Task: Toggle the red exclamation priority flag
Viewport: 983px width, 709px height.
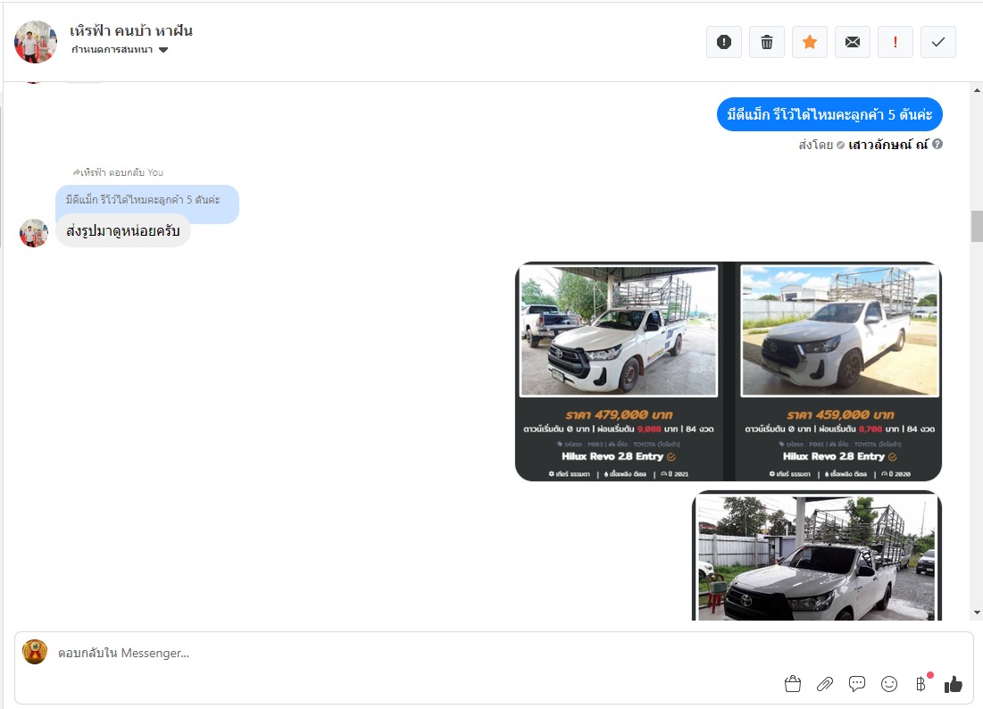Action: [x=896, y=42]
